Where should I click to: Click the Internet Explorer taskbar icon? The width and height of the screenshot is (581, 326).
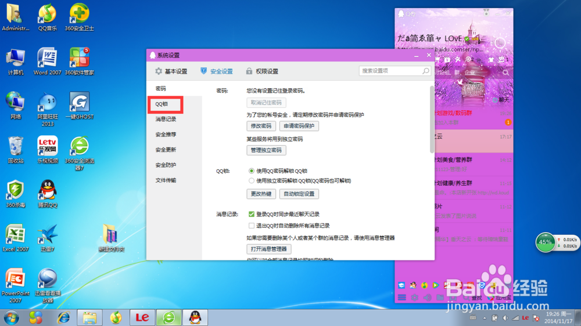(64, 317)
